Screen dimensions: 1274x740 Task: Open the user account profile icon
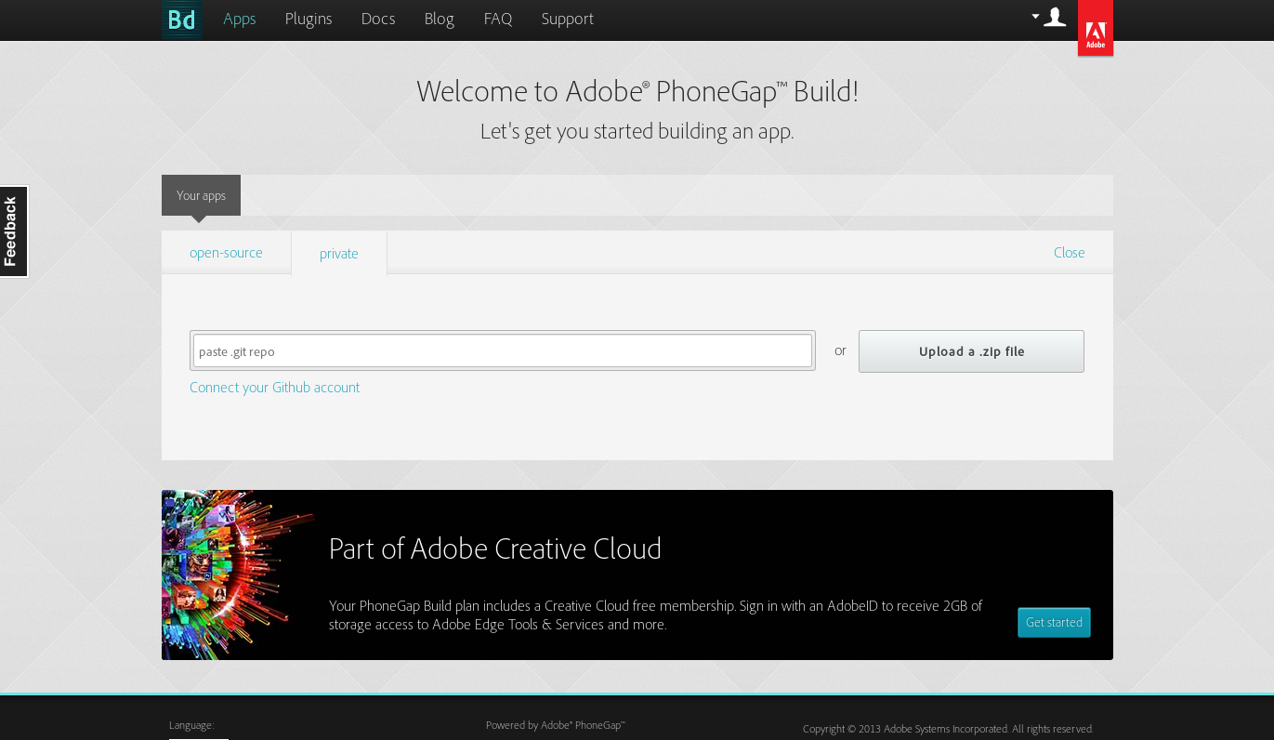1055,18
